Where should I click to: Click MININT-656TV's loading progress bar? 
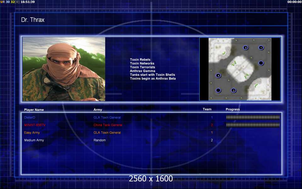tap(253, 125)
